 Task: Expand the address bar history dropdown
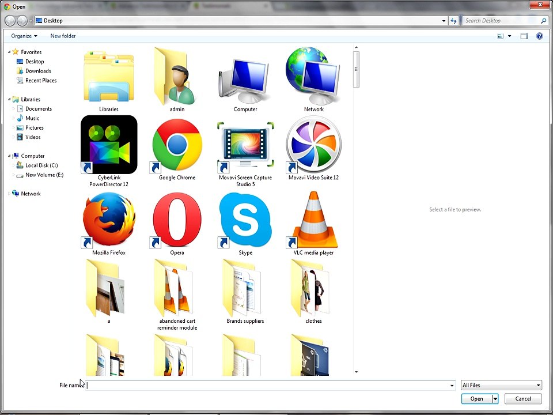pos(444,21)
